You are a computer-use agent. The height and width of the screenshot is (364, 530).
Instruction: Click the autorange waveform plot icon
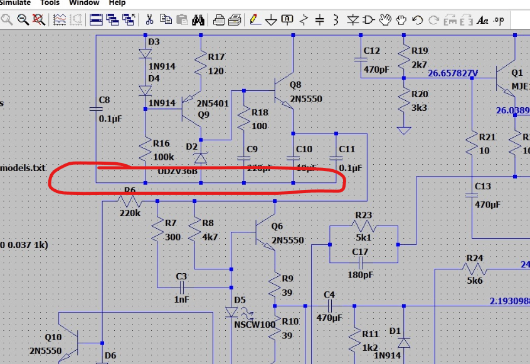point(60,20)
